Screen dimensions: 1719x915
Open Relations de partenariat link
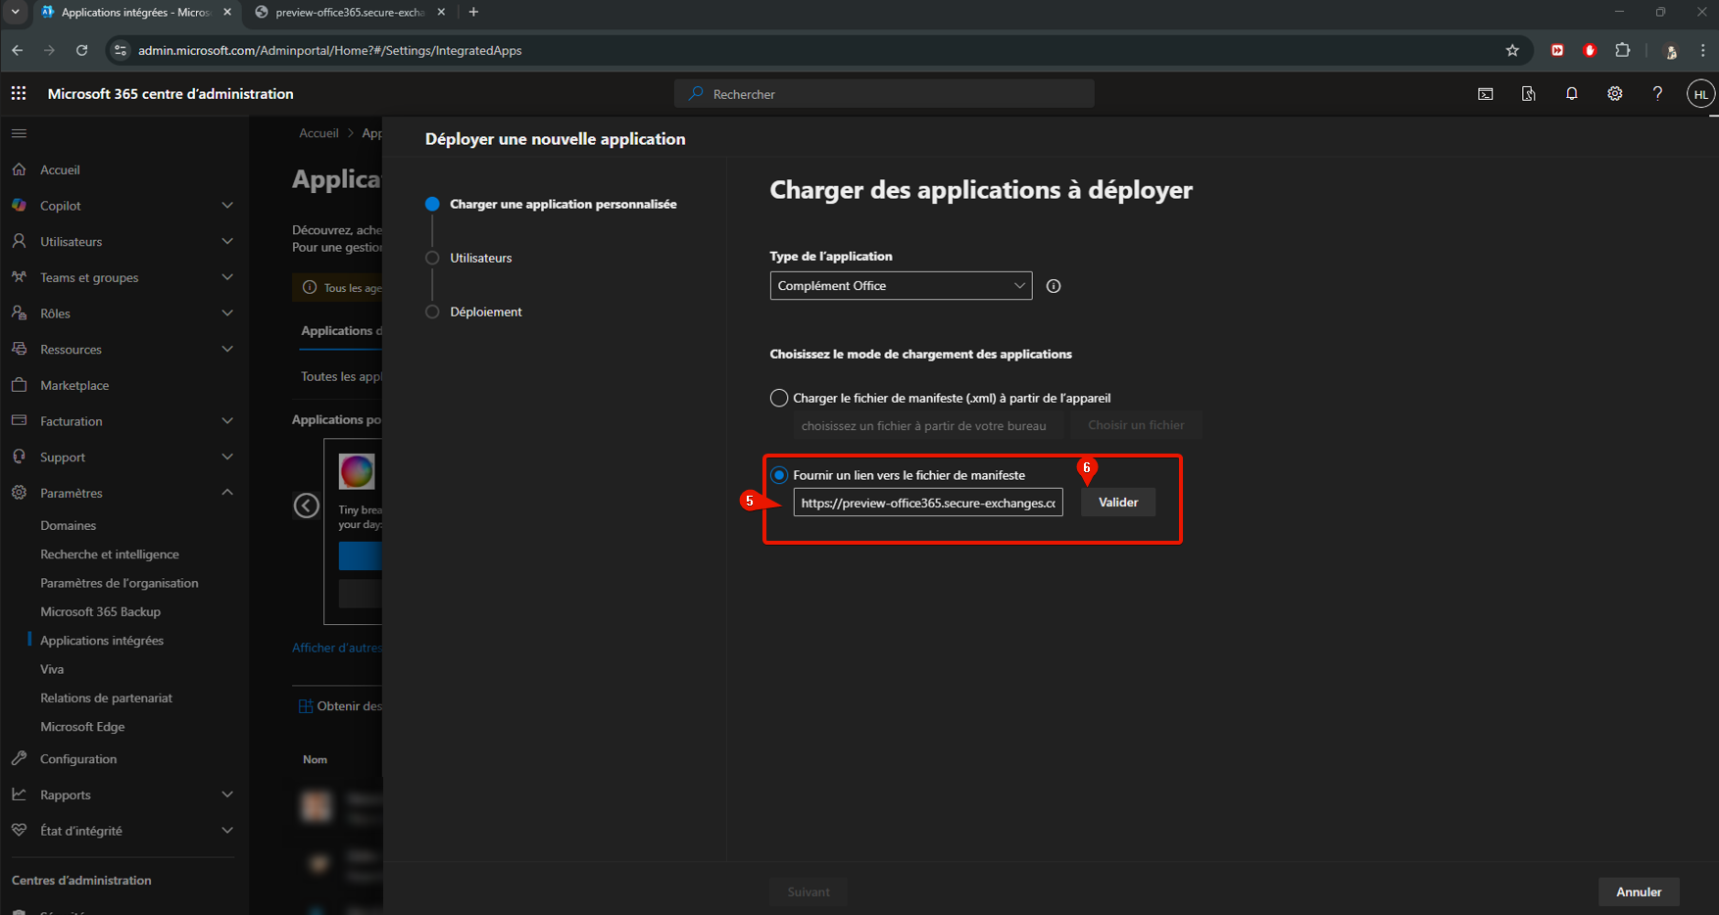106,698
